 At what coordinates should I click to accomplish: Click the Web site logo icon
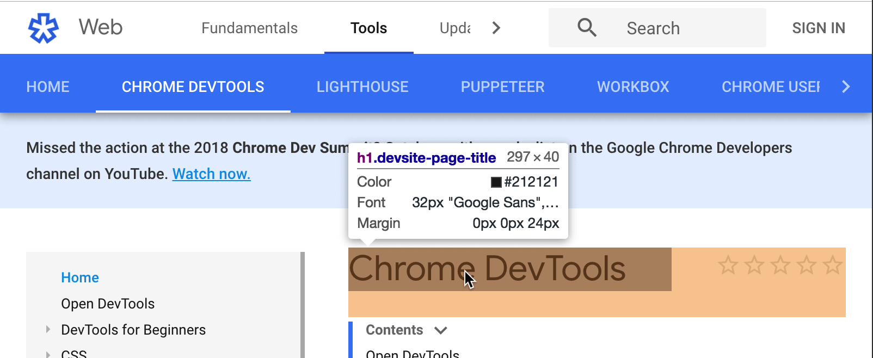(x=44, y=28)
